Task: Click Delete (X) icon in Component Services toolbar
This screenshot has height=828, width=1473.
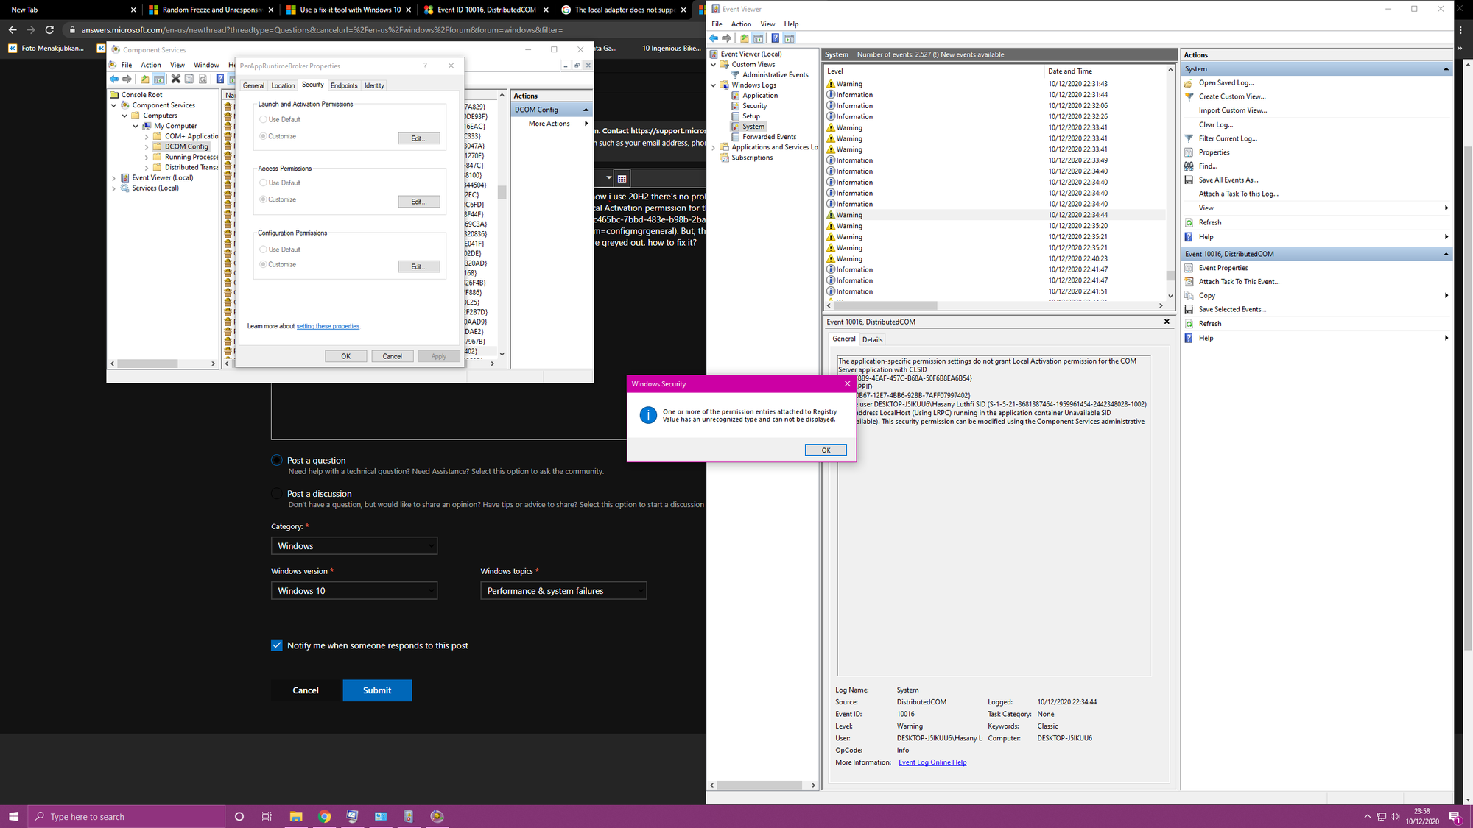Action: pos(175,79)
